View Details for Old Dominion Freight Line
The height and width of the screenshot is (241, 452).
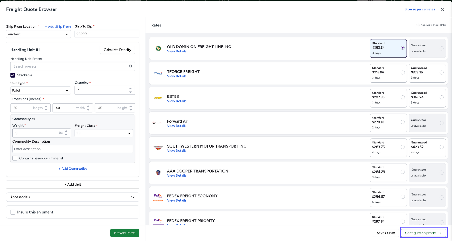177,51
